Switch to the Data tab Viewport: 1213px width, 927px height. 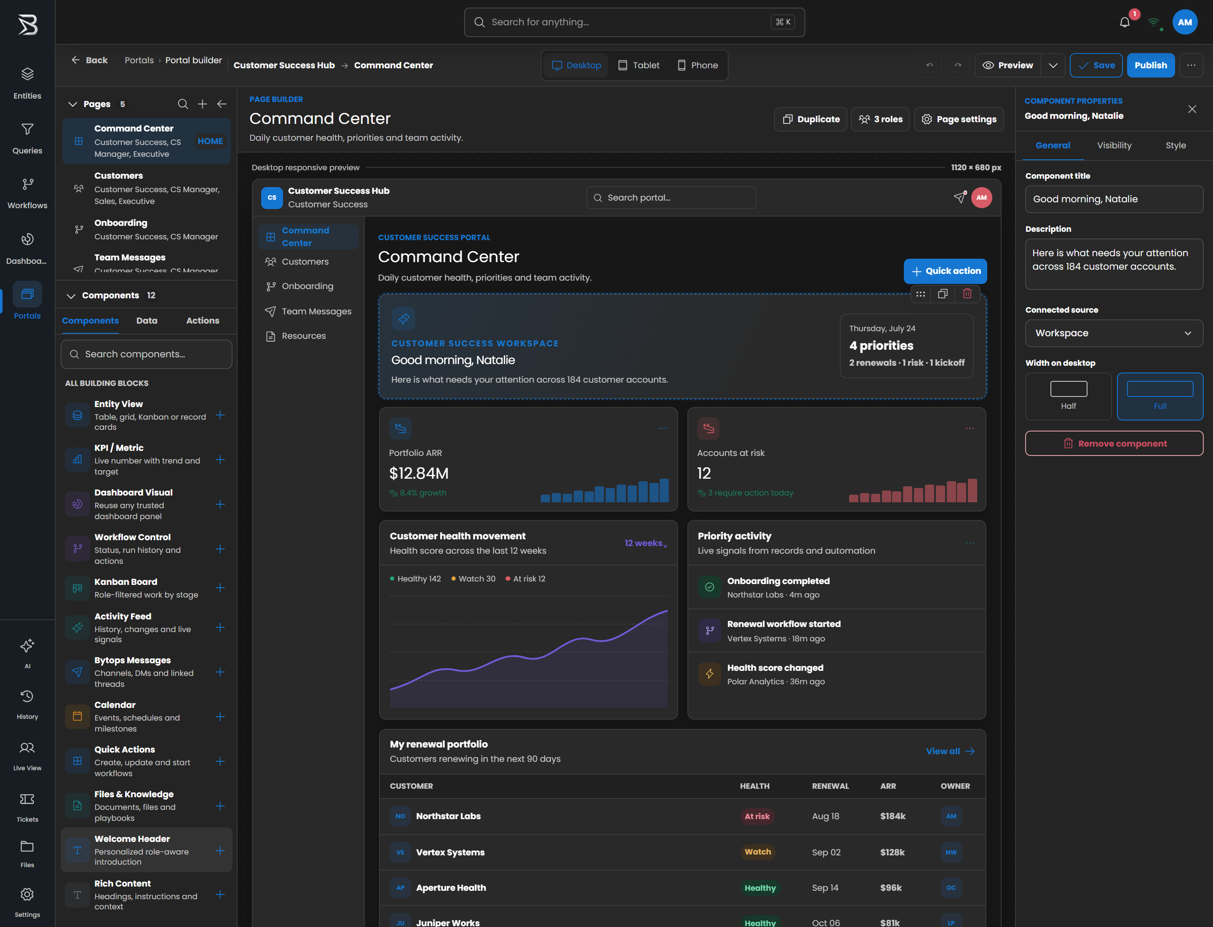(147, 321)
